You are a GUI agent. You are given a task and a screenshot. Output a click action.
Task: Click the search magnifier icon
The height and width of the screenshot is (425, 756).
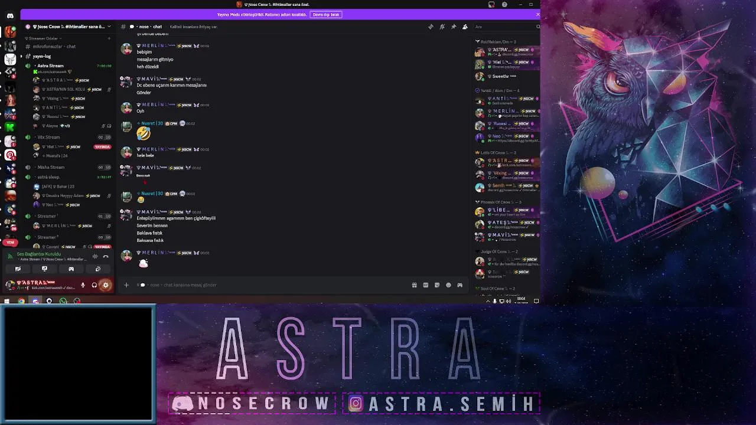(537, 27)
